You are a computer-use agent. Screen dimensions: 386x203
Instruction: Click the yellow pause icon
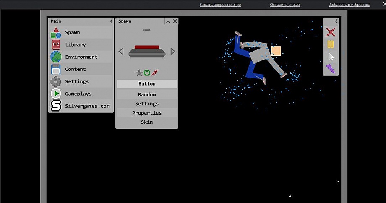[x=331, y=44]
